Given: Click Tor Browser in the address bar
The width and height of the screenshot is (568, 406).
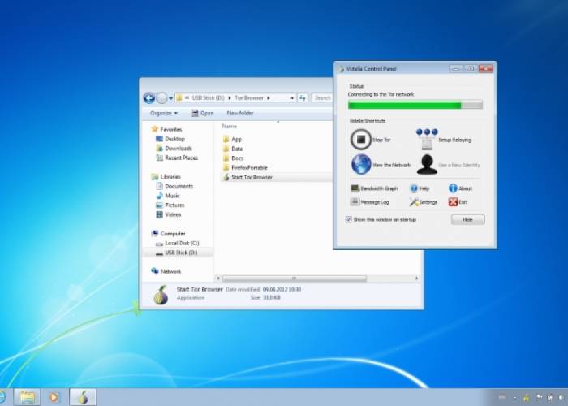Looking at the screenshot, I should [249, 98].
